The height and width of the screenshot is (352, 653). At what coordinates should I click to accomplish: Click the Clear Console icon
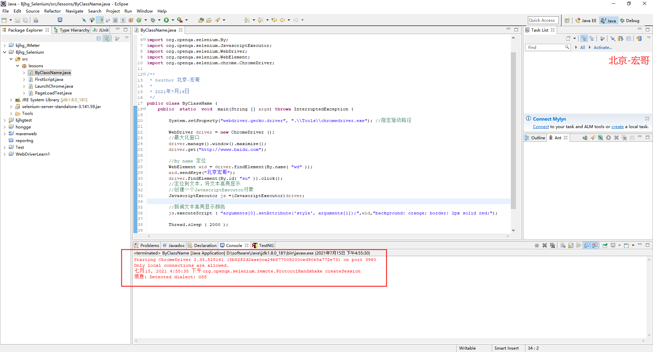pyautogui.click(x=563, y=245)
